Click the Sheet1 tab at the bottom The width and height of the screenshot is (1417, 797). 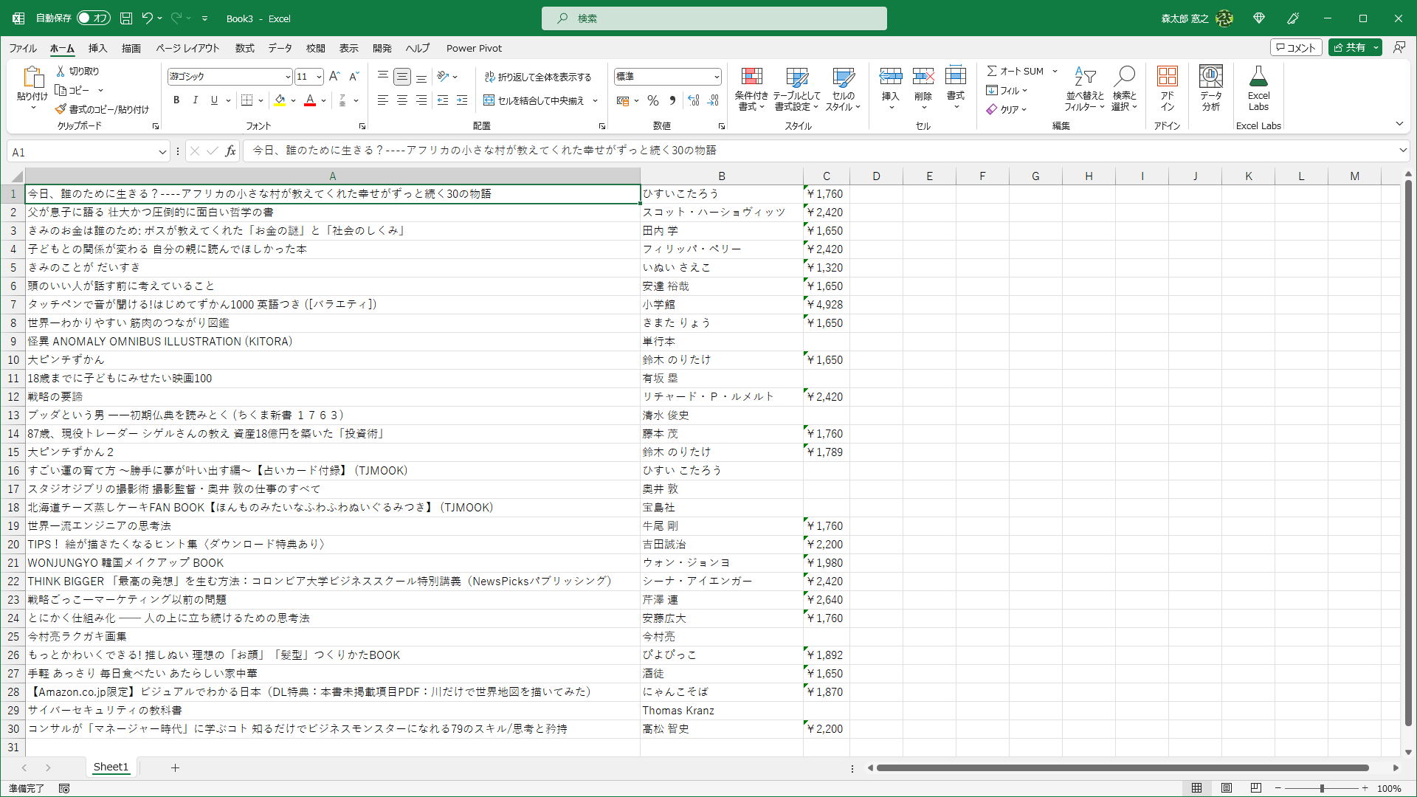click(111, 767)
